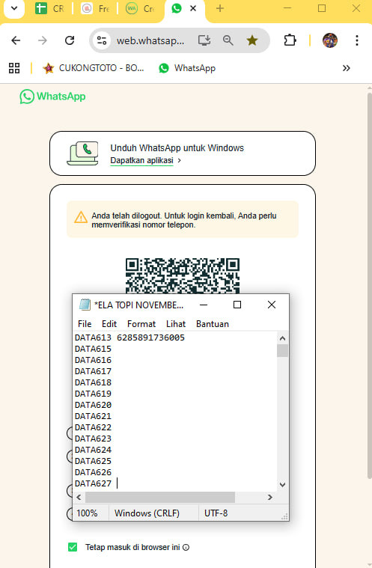This screenshot has height=568, width=372.
Task: Open the zoom magnifier in address bar
Action: pos(228,40)
